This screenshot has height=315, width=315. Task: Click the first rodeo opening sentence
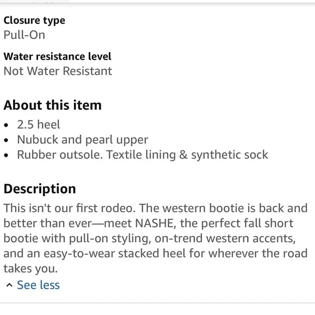point(70,208)
